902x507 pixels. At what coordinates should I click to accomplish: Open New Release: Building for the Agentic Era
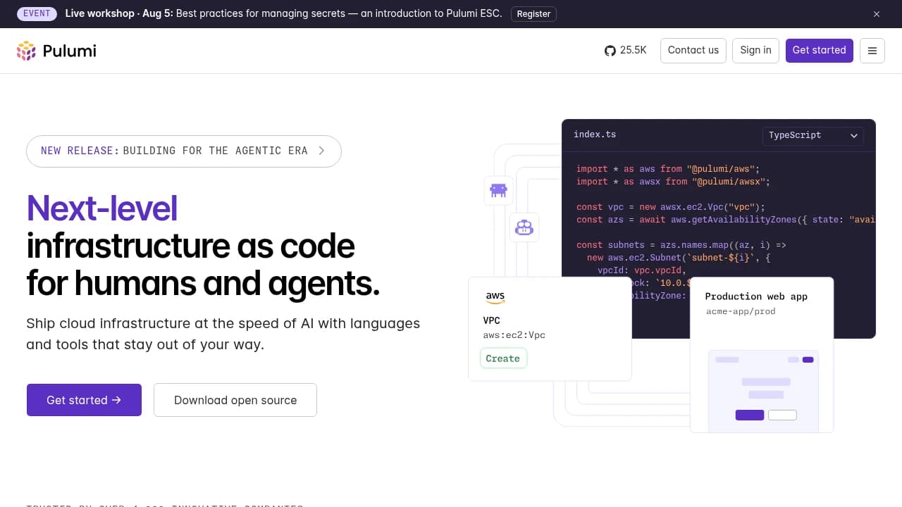tap(184, 151)
